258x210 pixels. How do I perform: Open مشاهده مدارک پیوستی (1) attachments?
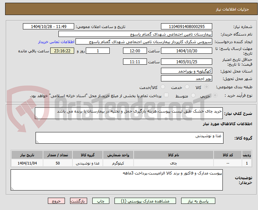coord(145,201)
